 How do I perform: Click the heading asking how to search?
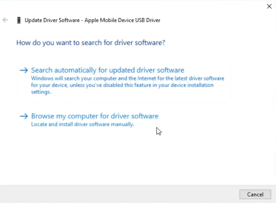[x=91, y=43]
